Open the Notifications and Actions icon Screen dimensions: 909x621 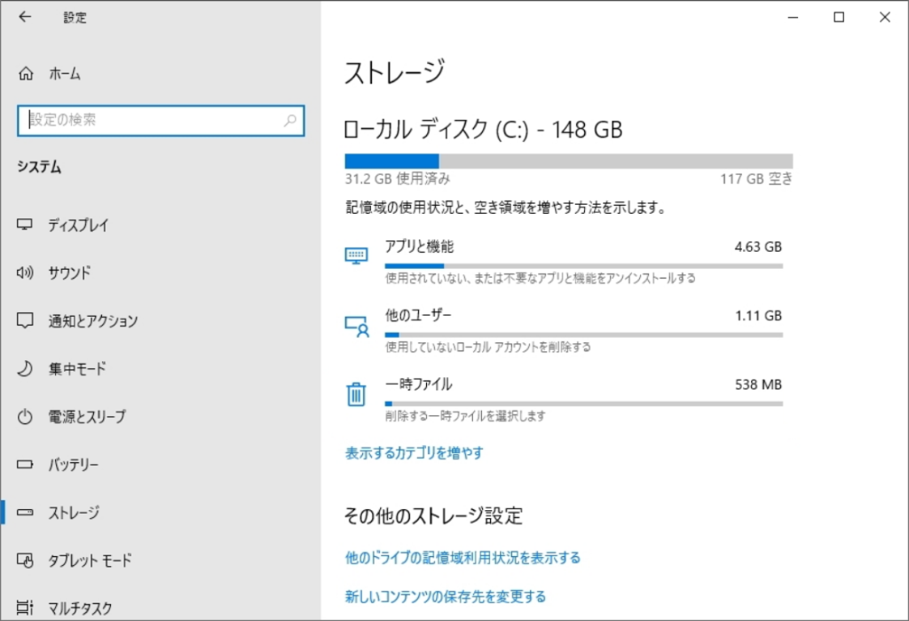[x=25, y=320]
